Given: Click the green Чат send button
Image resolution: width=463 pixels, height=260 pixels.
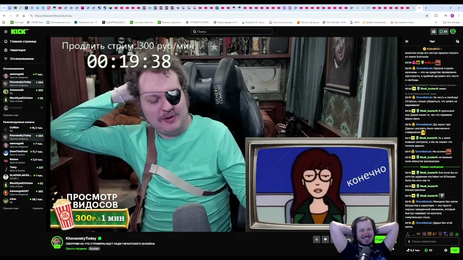Looking at the screenshot, I should pyautogui.click(x=455, y=250).
